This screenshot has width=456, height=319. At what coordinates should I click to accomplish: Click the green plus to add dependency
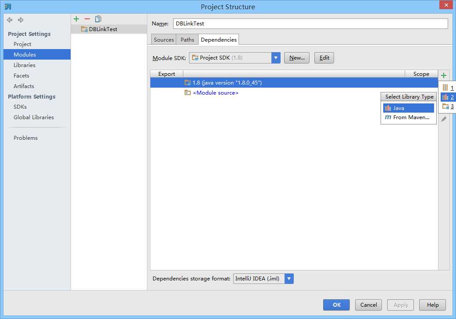tap(443, 75)
